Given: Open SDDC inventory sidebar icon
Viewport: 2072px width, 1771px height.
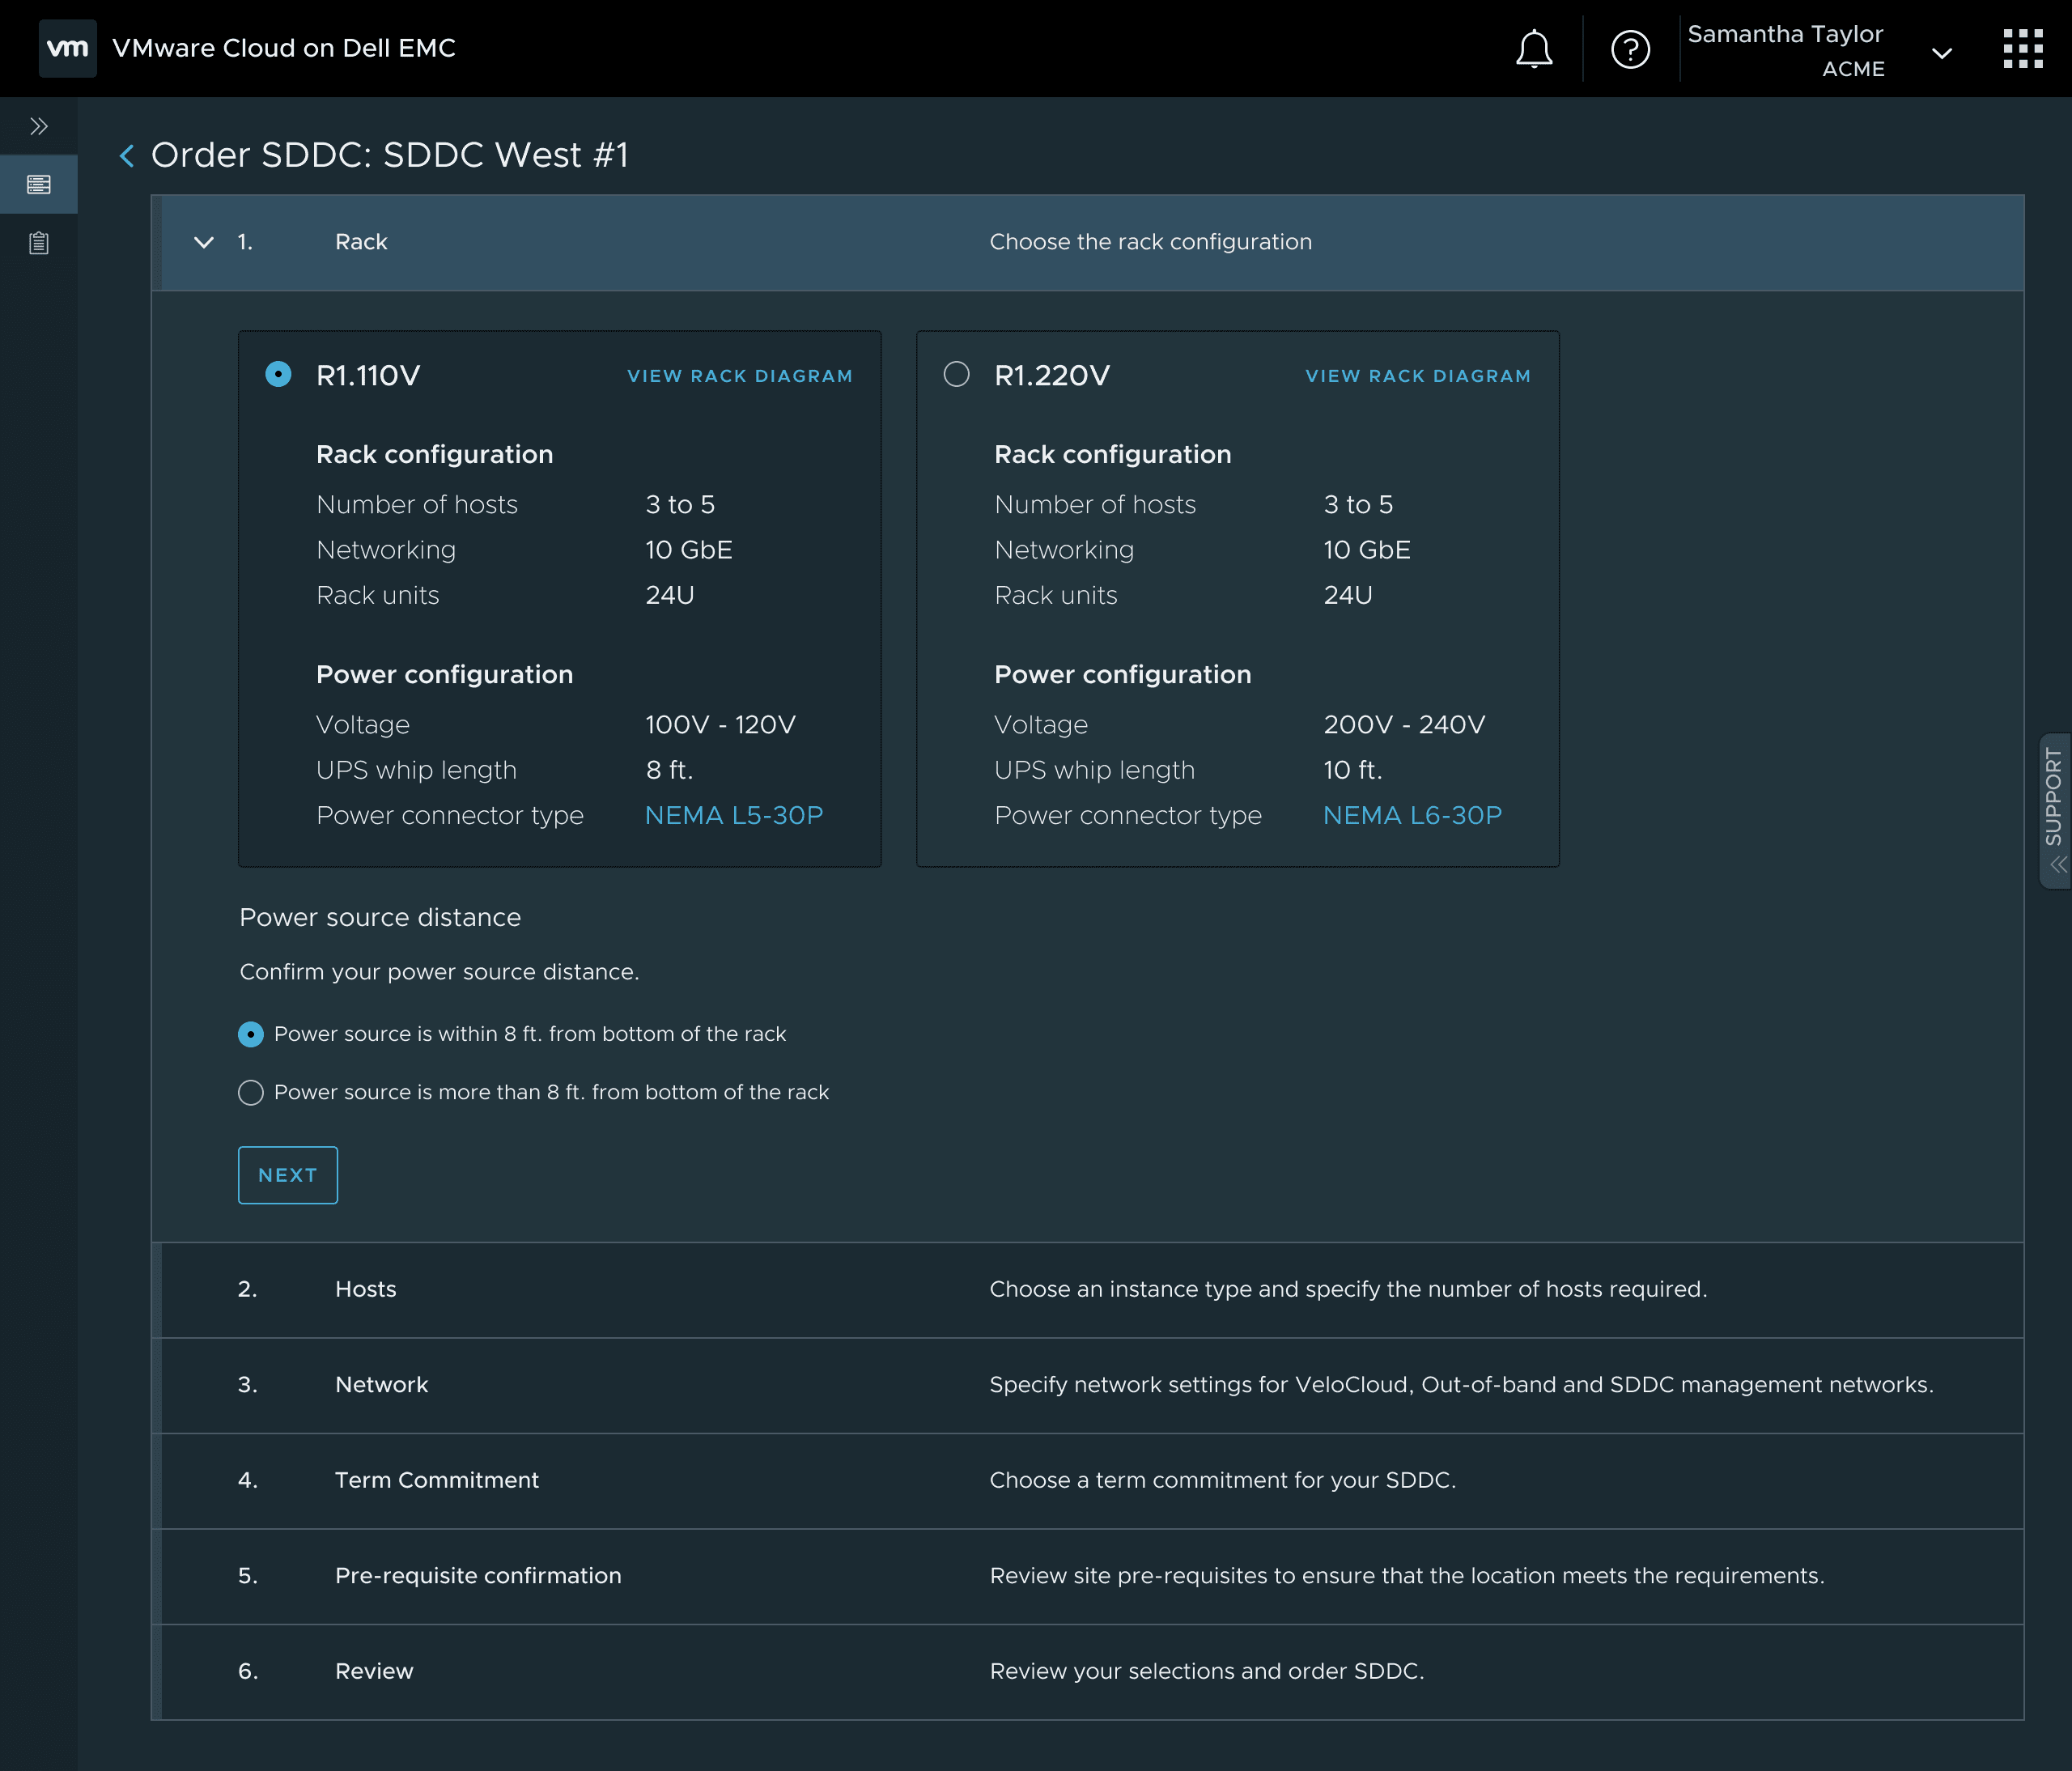Looking at the screenshot, I should pyautogui.click(x=39, y=185).
